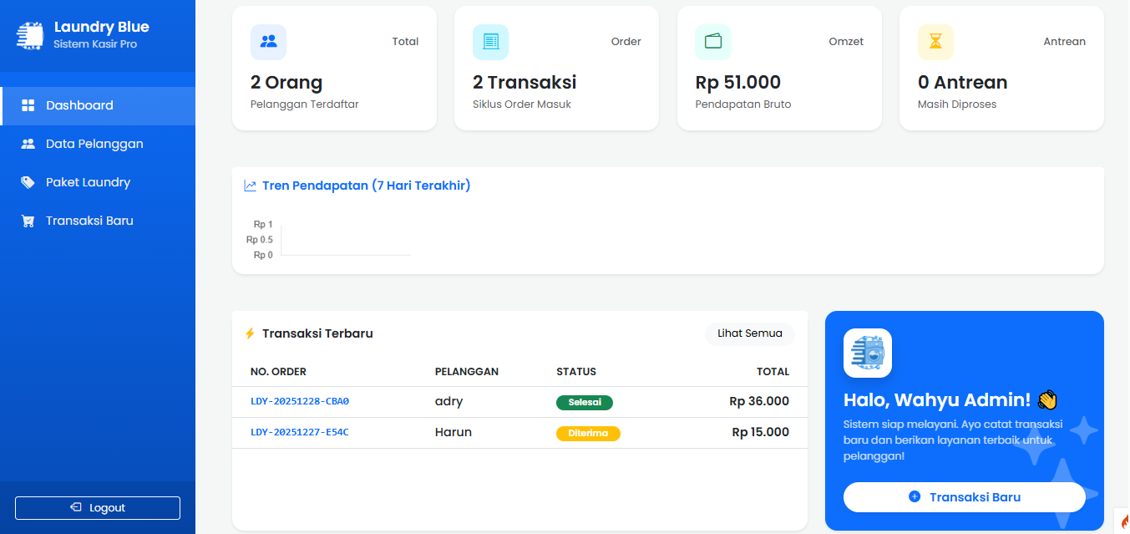1130x534 pixels.
Task: Go to Data Pelanggan in sidebar
Action: [x=98, y=145]
